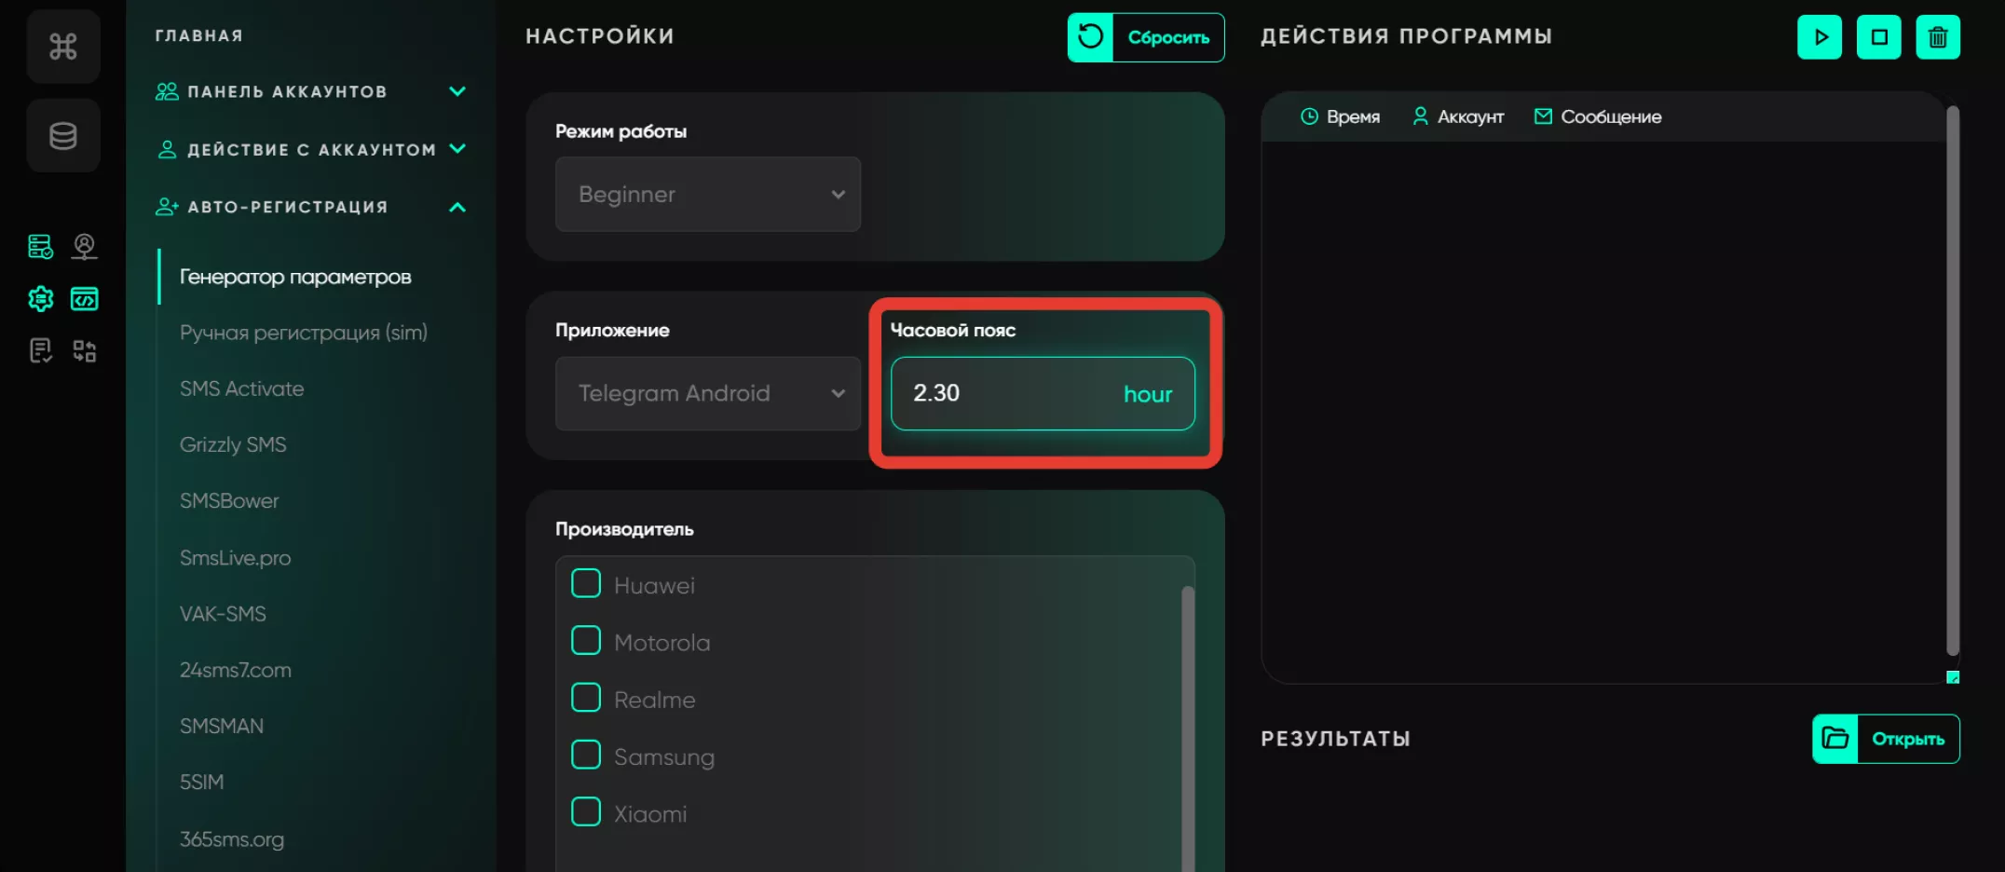
Task: Open Grizzly SMS in sidebar
Action: (233, 444)
